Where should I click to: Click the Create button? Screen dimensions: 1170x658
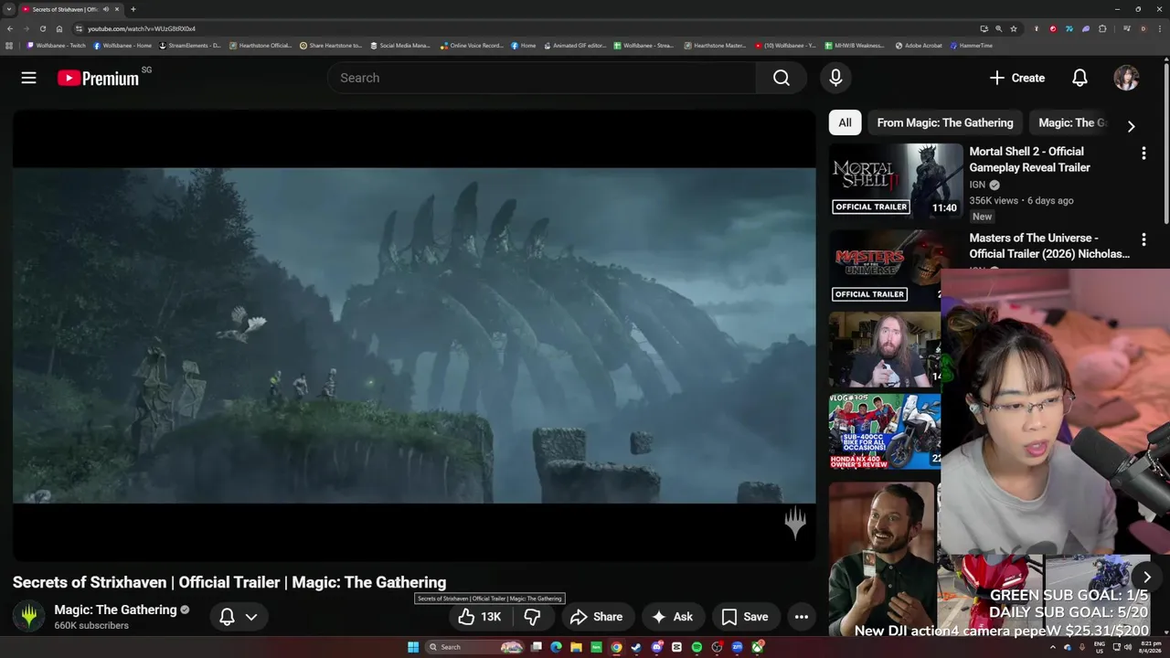(x=1016, y=78)
